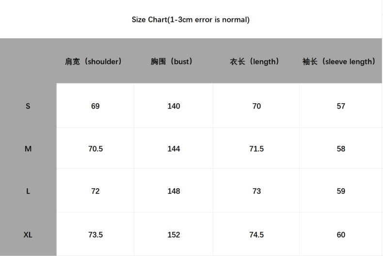Select the length column header
383x256 pixels.
pyautogui.click(x=254, y=61)
